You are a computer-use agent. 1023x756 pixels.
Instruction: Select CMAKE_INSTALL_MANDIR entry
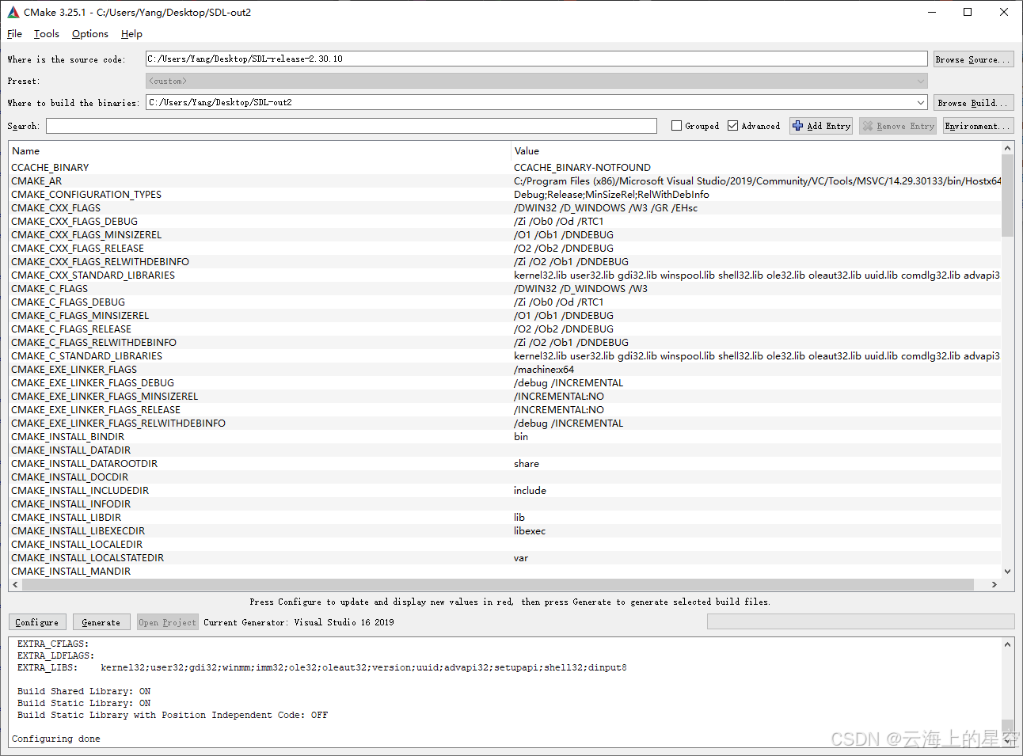pos(70,571)
